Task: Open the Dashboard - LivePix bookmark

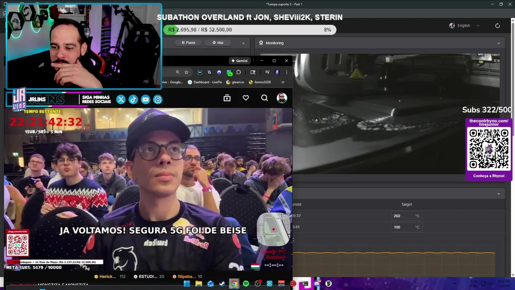Action: pos(205,82)
